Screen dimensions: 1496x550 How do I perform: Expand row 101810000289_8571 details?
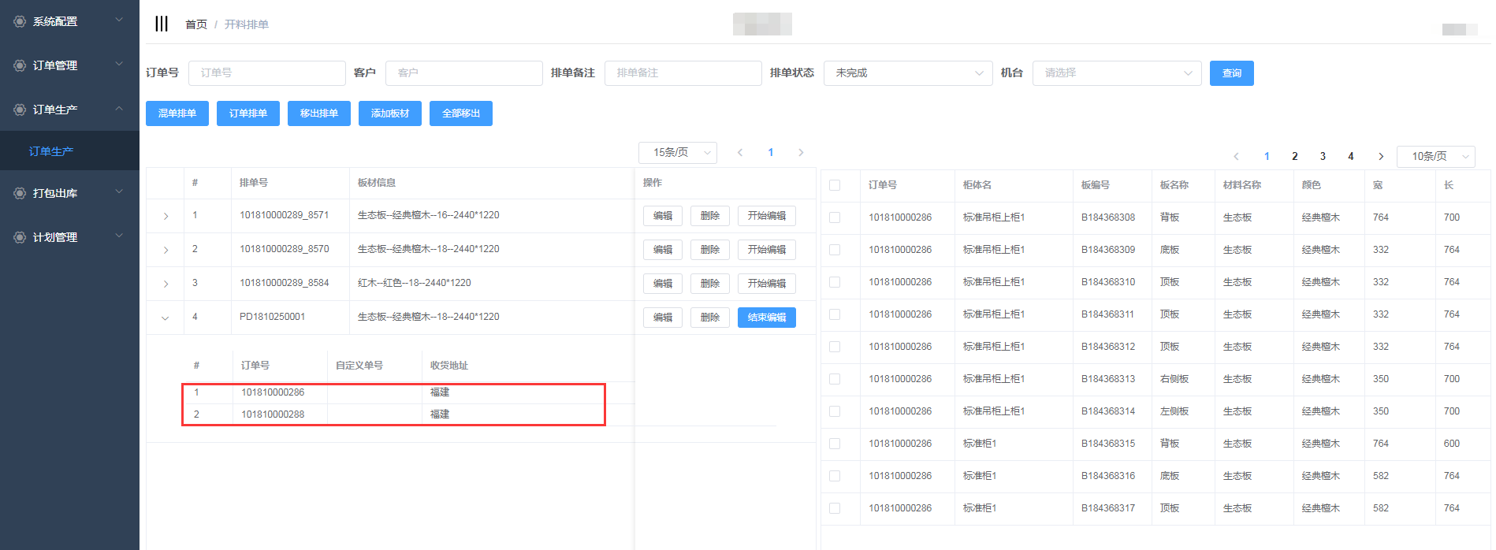[x=166, y=216]
